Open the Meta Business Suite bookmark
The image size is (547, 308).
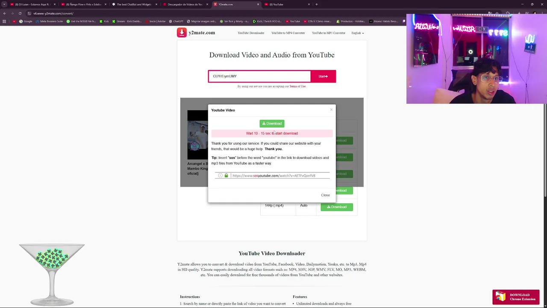[x=49, y=21]
